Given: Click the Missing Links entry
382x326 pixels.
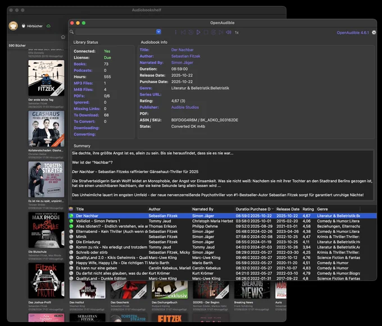Looking at the screenshot, I should pyautogui.click(x=87, y=108).
